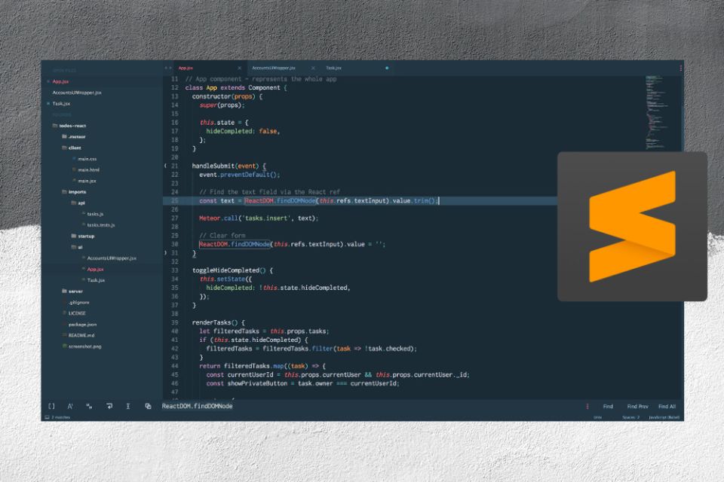Screen dimensions: 724x482
Task: Click the 'renderTasks() {' code line
Action: point(219,322)
